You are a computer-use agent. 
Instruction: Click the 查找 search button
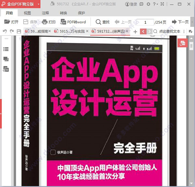[103, 22]
